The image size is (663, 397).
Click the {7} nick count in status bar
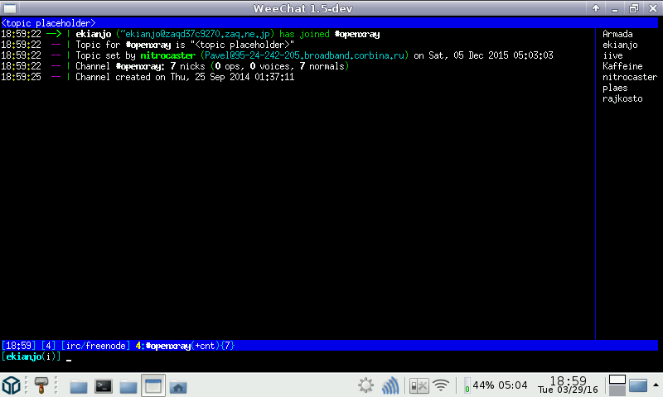click(227, 346)
